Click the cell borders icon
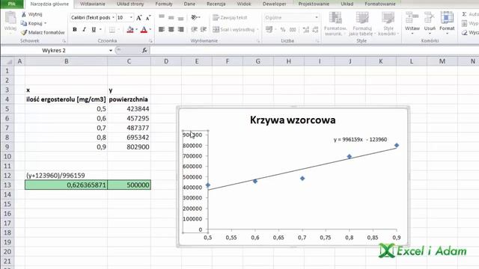479x269 pixels. pos(112,30)
